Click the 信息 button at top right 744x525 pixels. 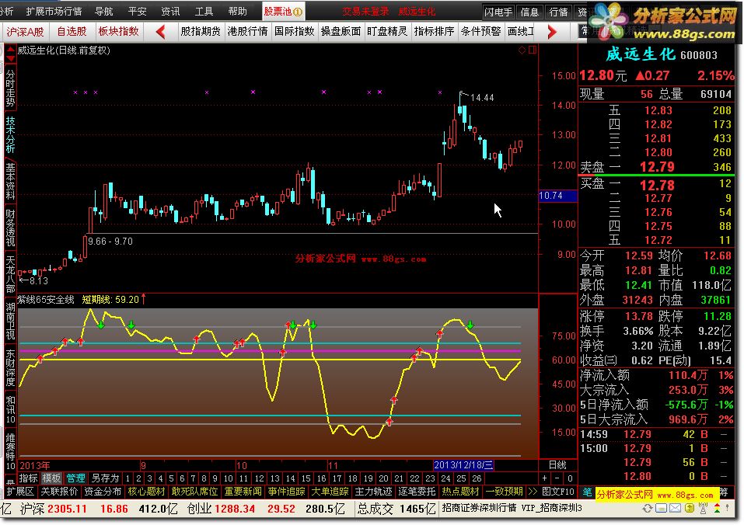tap(529, 12)
